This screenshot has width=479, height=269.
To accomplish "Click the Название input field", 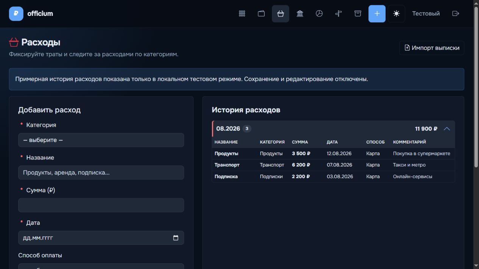I will click(101, 173).
